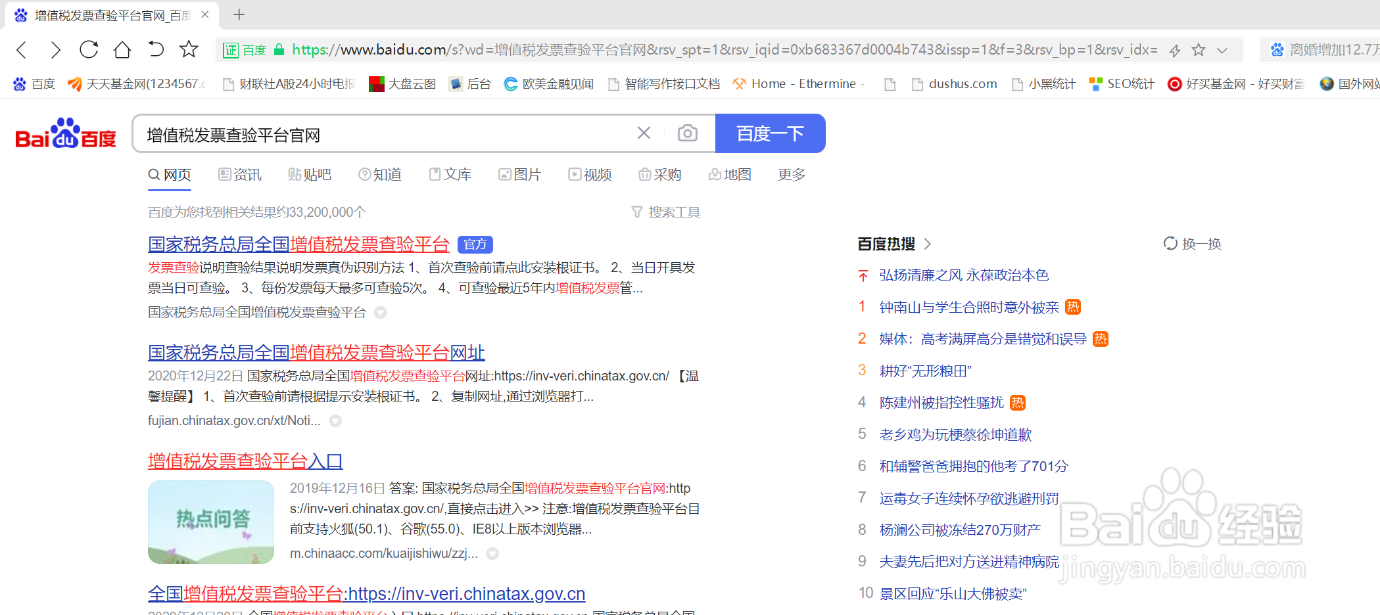Open hot search 弘扬清廉之风 永葆政治本色
Viewport: 1380px width, 615px height.
point(964,275)
